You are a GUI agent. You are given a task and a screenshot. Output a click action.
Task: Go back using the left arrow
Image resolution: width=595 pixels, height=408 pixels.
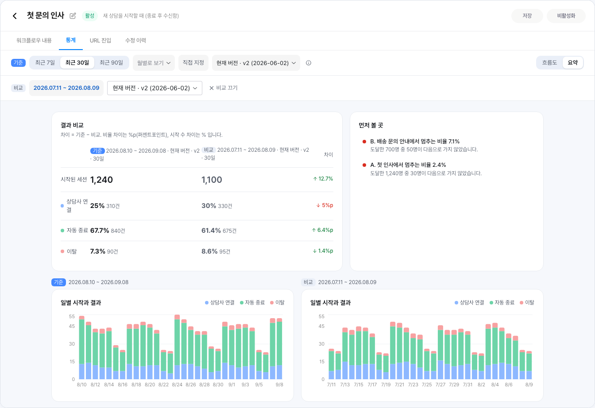tap(15, 16)
